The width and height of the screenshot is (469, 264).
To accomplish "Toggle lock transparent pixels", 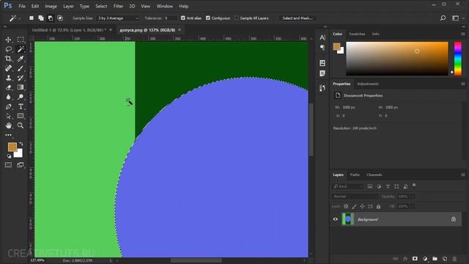I will pyautogui.click(x=346, y=207).
